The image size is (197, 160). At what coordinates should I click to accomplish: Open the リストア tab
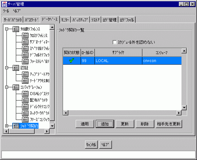[95, 20]
